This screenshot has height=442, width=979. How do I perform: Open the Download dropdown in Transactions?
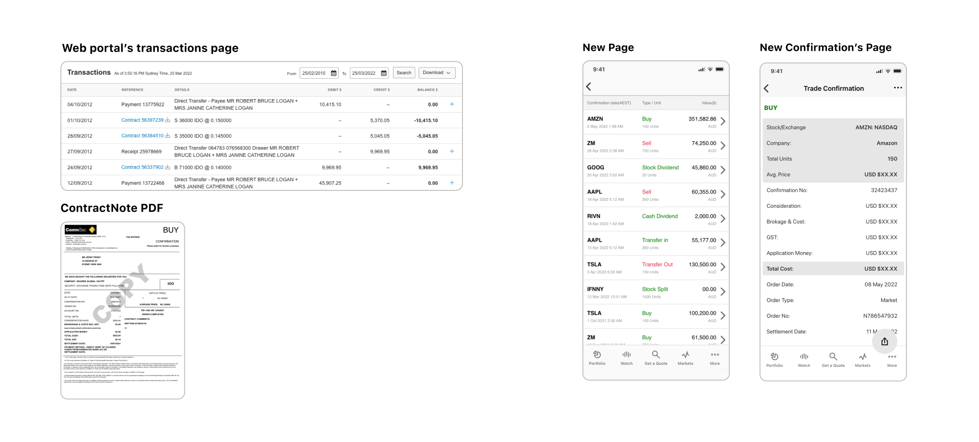tap(436, 73)
